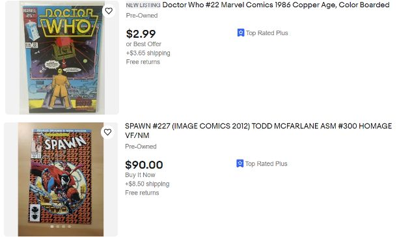397x237 pixels.
Task: Add Doctor Who #22 to watchlist via heart
Action: [109, 11]
